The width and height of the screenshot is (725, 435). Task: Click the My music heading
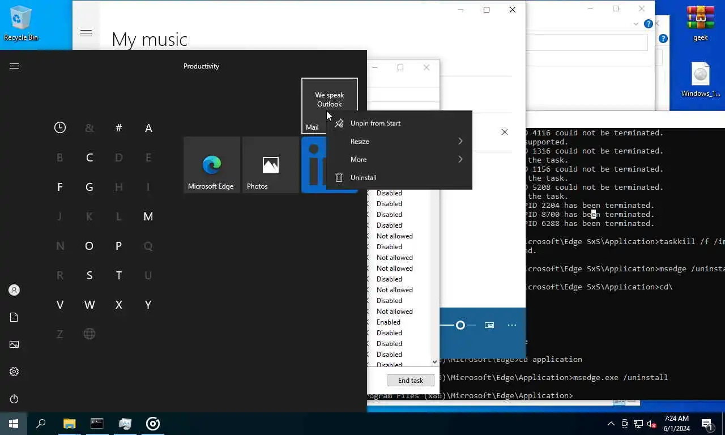pyautogui.click(x=150, y=39)
